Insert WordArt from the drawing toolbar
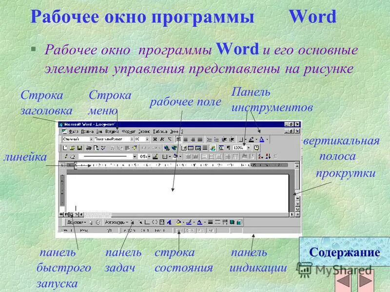The height and width of the screenshot is (292, 390). (169, 222)
